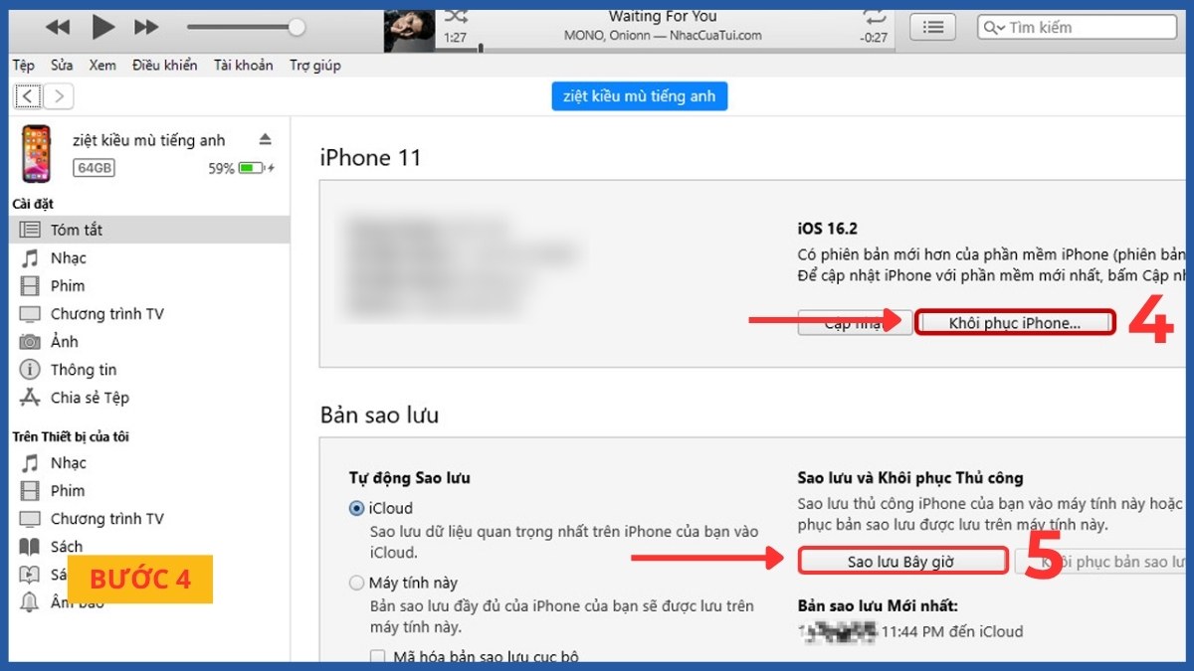Play the current song
This screenshot has width=1194, height=671.
point(103,27)
